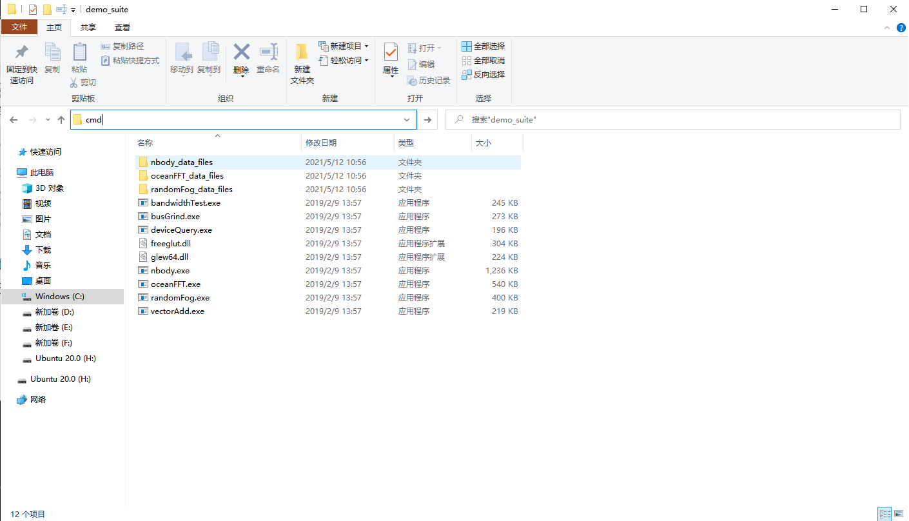Switch to the Home (主页) tab

tap(54, 27)
